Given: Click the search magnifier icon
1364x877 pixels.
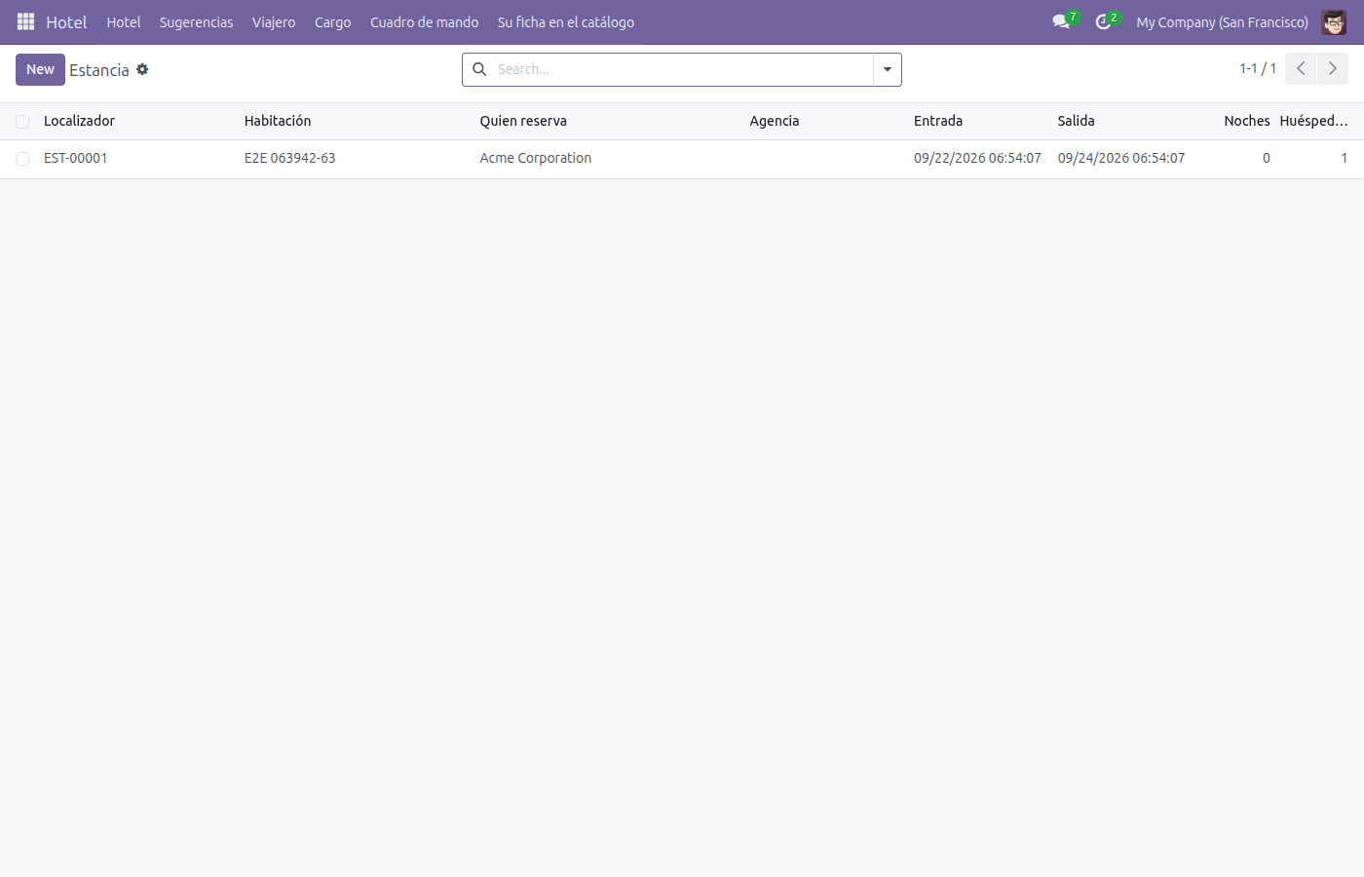Looking at the screenshot, I should [479, 69].
